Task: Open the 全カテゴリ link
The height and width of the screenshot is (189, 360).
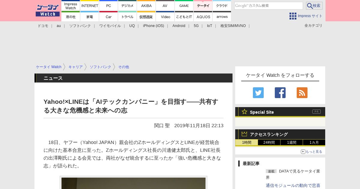Action: tap(313, 25)
